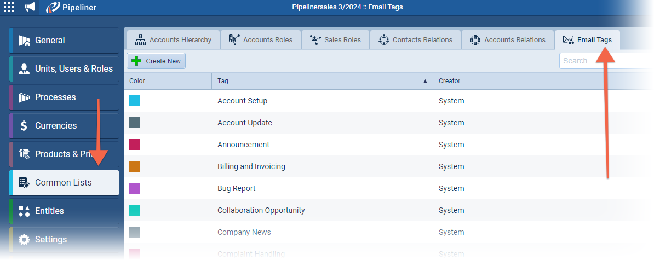
Task: Click the Products & Price list icon
Action: click(x=24, y=154)
